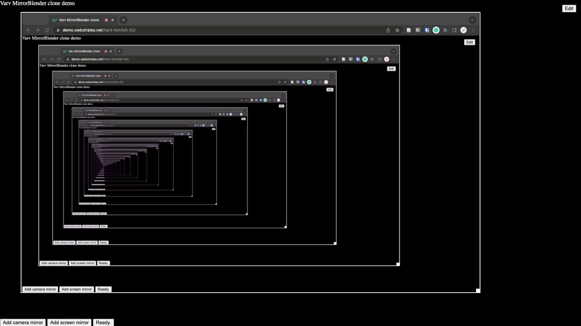The image size is (581, 326).
Task: Click the bottom-most Ready. button
Action: pyautogui.click(x=103, y=322)
